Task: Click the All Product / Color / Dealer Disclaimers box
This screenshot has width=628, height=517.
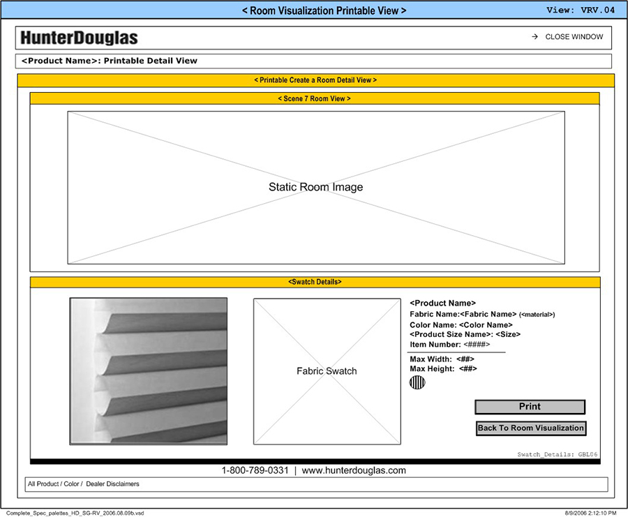Action: tap(316, 484)
